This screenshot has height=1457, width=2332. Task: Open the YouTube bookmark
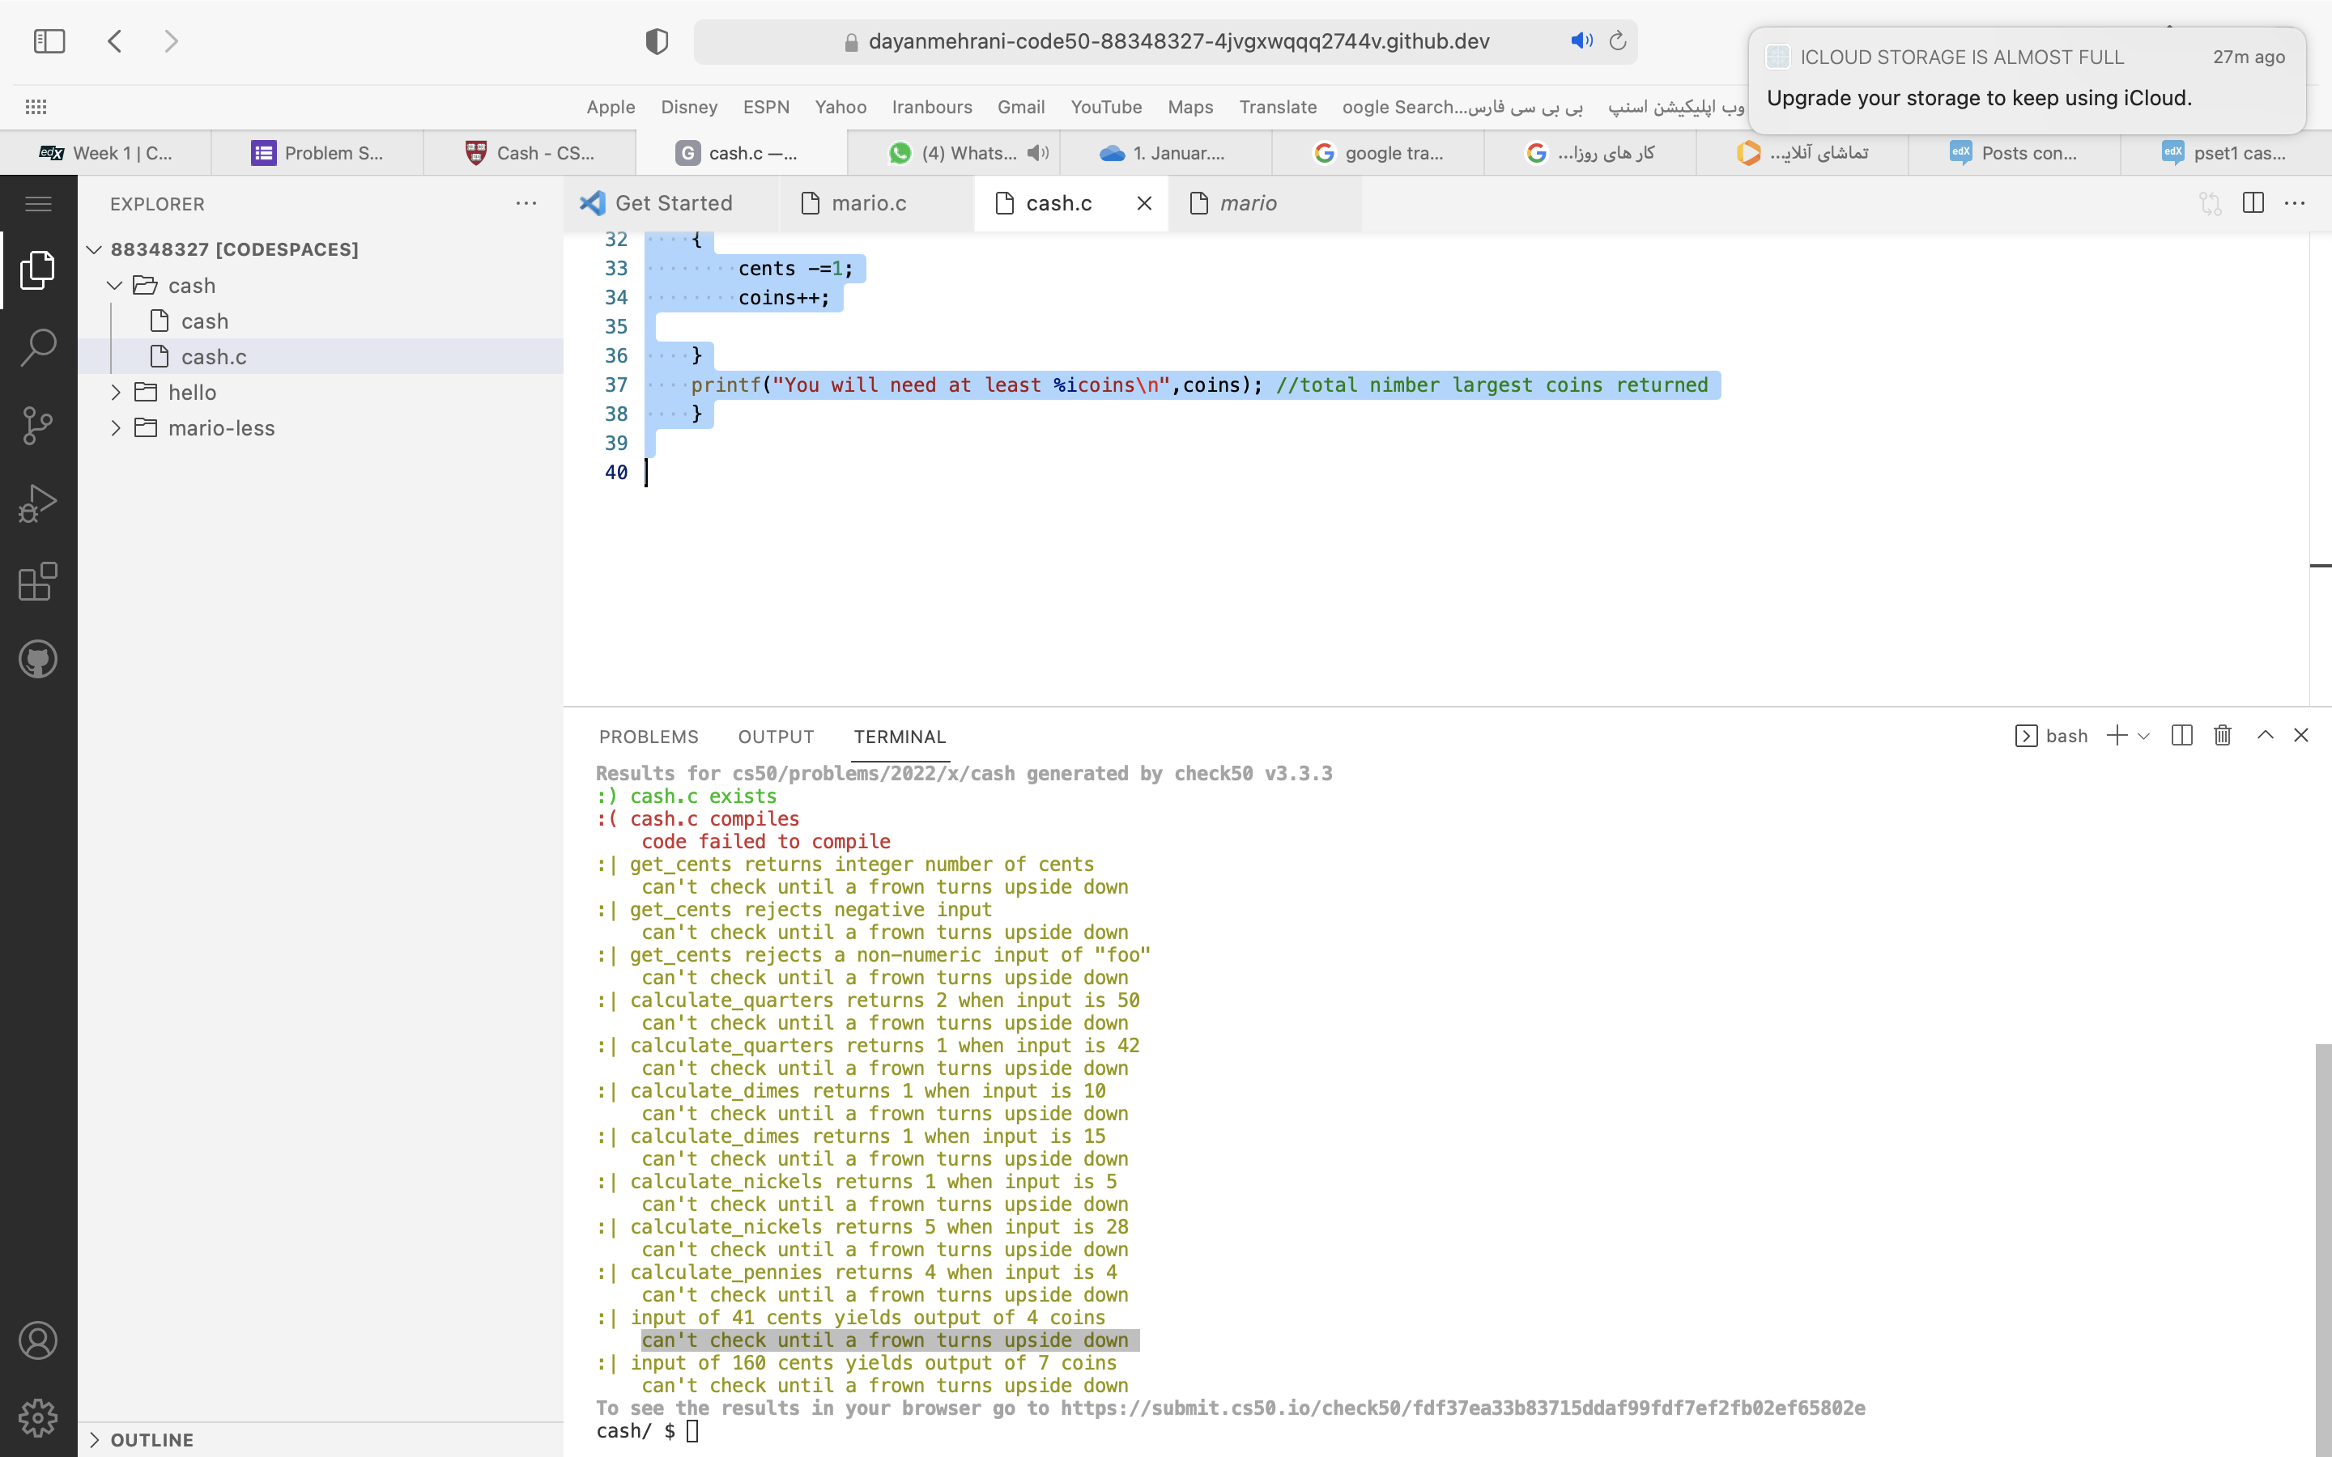[1106, 107]
